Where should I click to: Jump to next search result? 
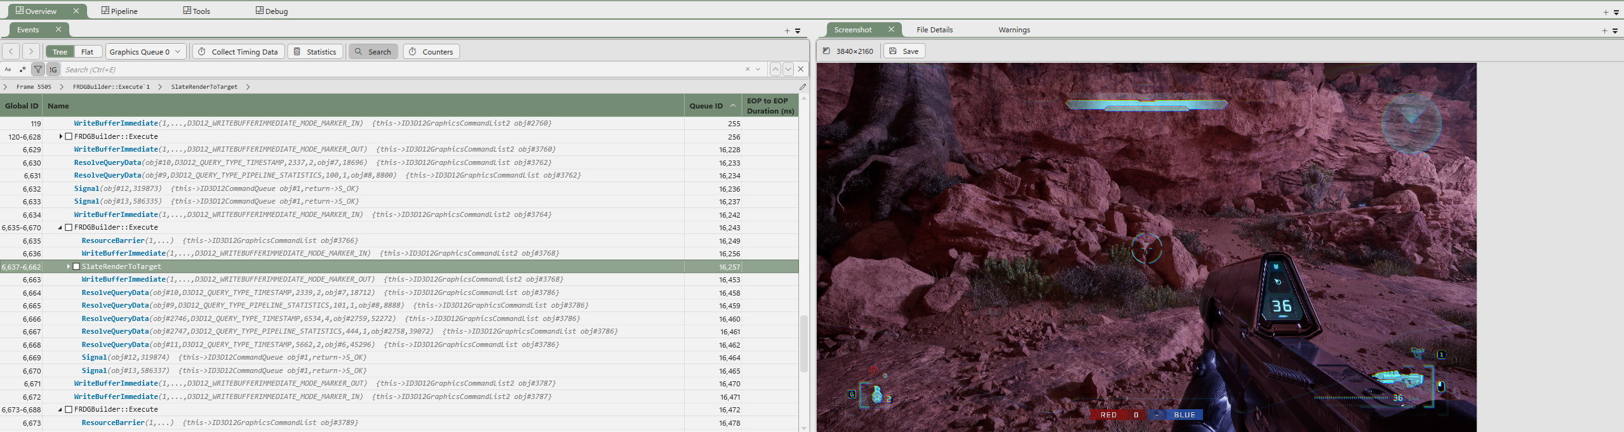click(x=788, y=69)
